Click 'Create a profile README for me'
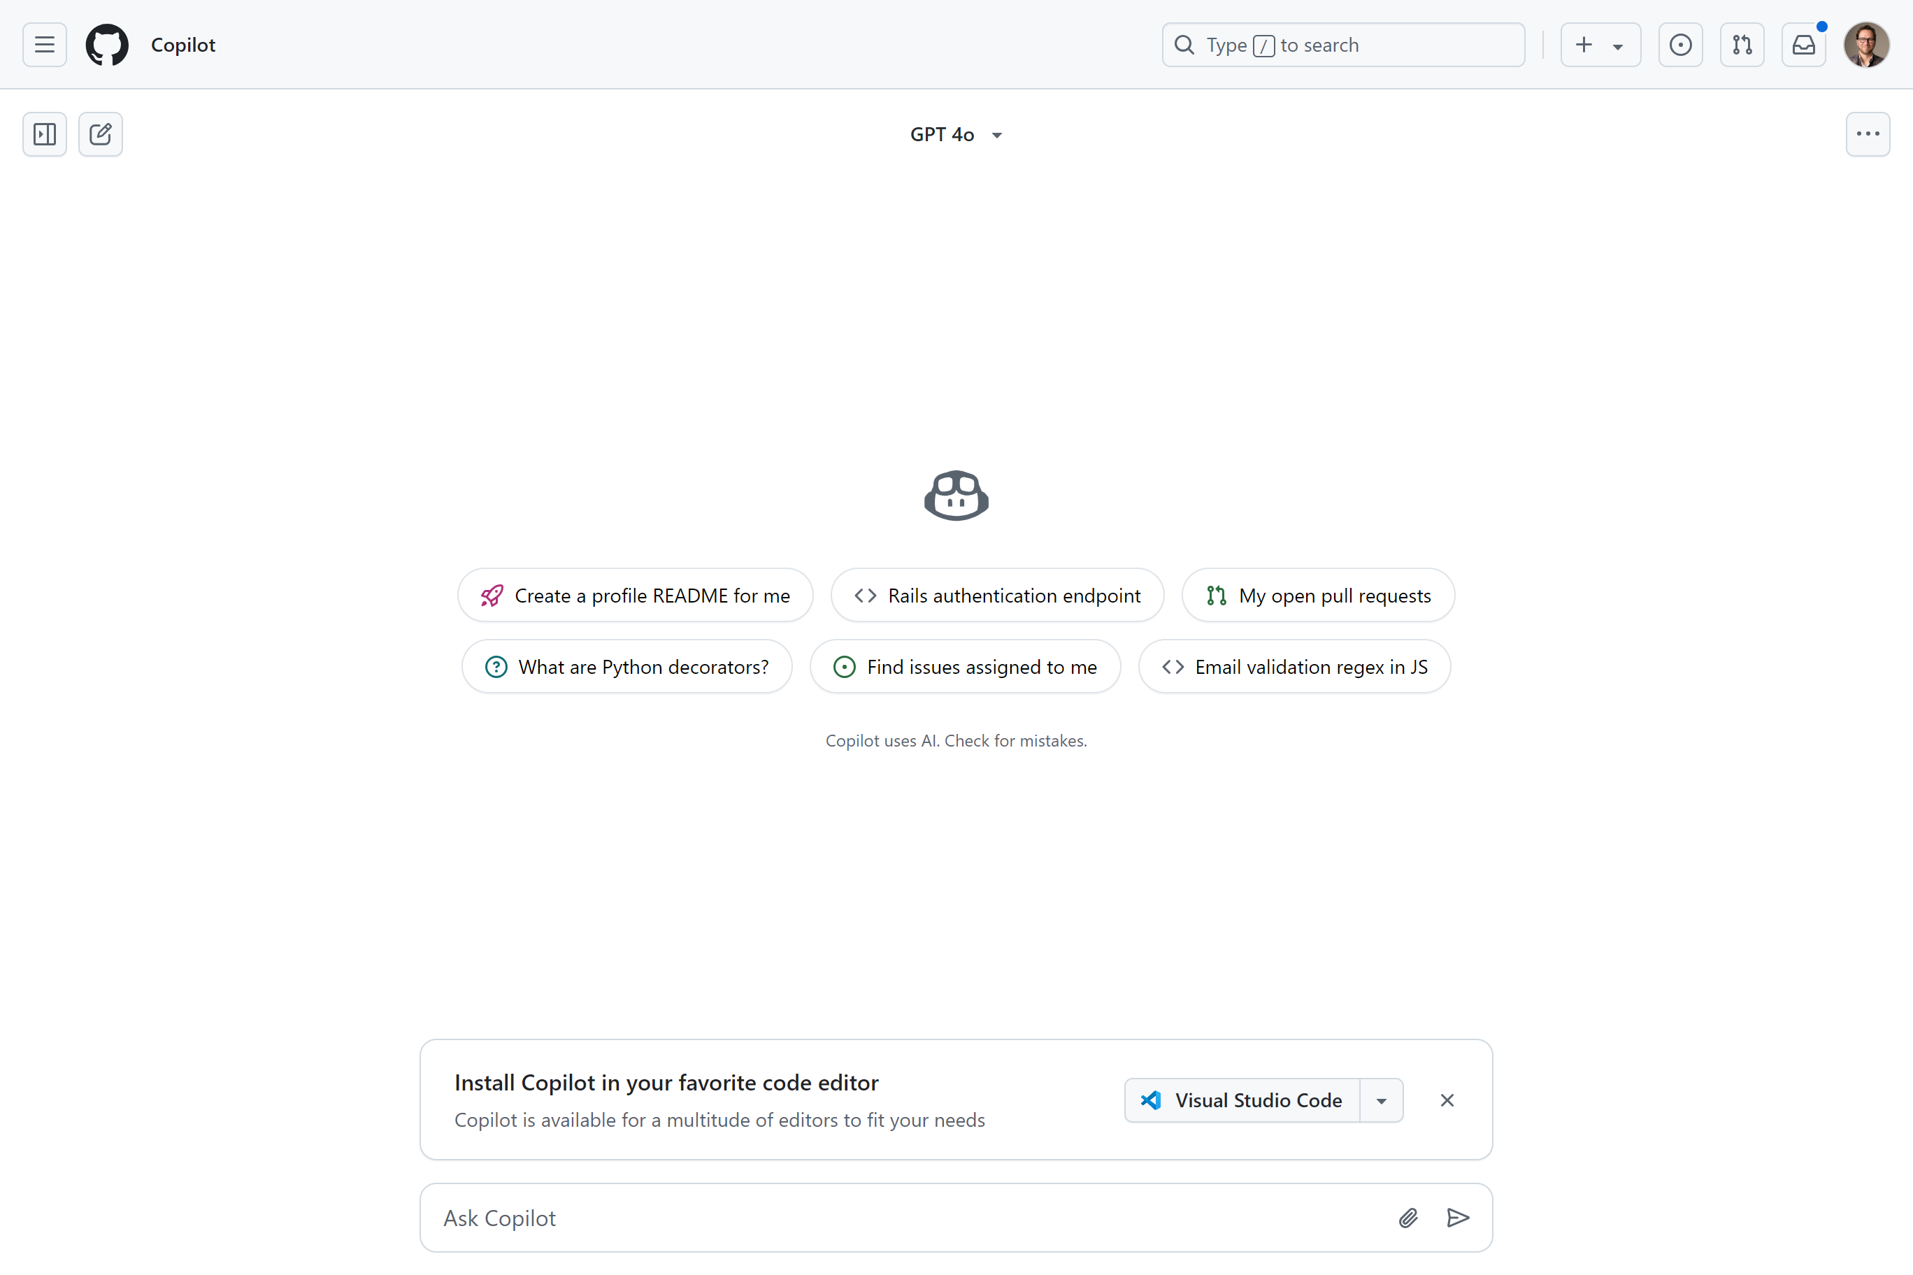Image resolution: width=1913 pixels, height=1275 pixels. 634,594
